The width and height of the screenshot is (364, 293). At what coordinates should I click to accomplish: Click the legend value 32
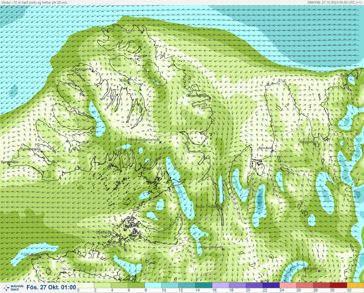pyautogui.click(x=349, y=290)
